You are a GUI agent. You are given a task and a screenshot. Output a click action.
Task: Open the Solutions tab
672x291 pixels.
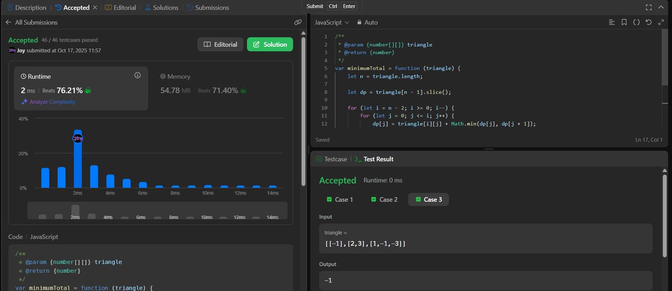[161, 8]
